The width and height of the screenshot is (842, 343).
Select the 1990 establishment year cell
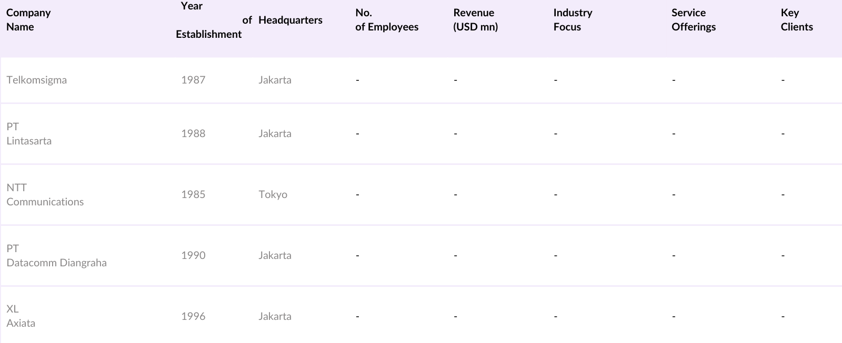click(x=193, y=255)
